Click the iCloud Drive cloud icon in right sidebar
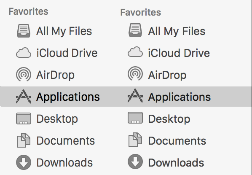This screenshot has height=175, width=252. click(135, 52)
